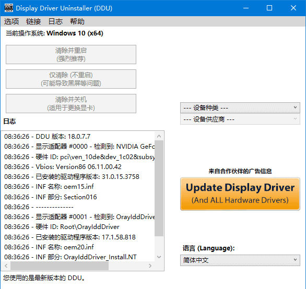The width and height of the screenshot is (306, 289).
Task: Select log line Vbios: Version86 06.11.00.42
Action: point(63,167)
